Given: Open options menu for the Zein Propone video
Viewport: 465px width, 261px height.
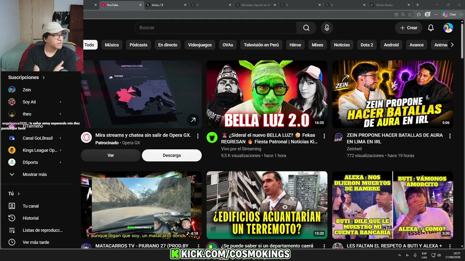Looking at the screenshot, I should coord(450,136).
